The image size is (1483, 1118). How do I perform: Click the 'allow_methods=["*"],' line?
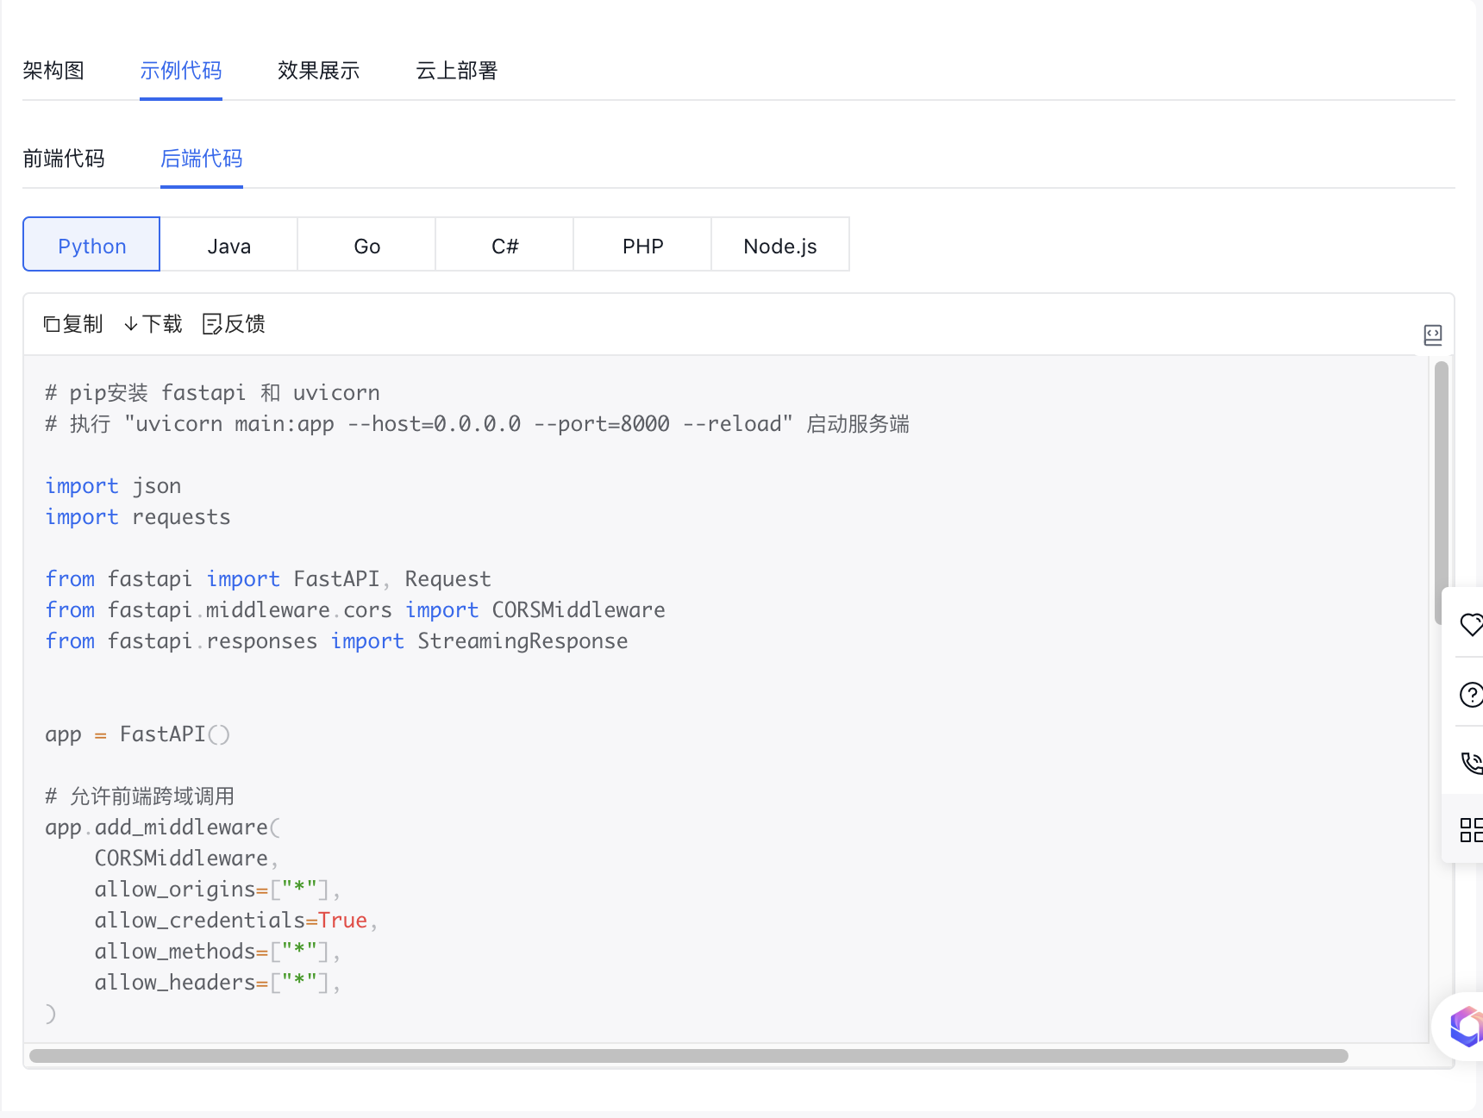217,952
